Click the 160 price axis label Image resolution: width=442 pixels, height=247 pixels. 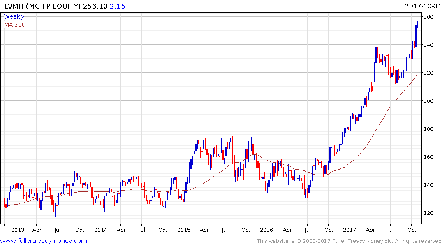point(428,157)
